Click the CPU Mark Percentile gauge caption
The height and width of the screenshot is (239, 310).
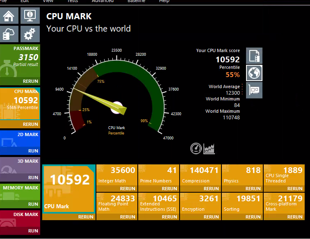point(116,130)
